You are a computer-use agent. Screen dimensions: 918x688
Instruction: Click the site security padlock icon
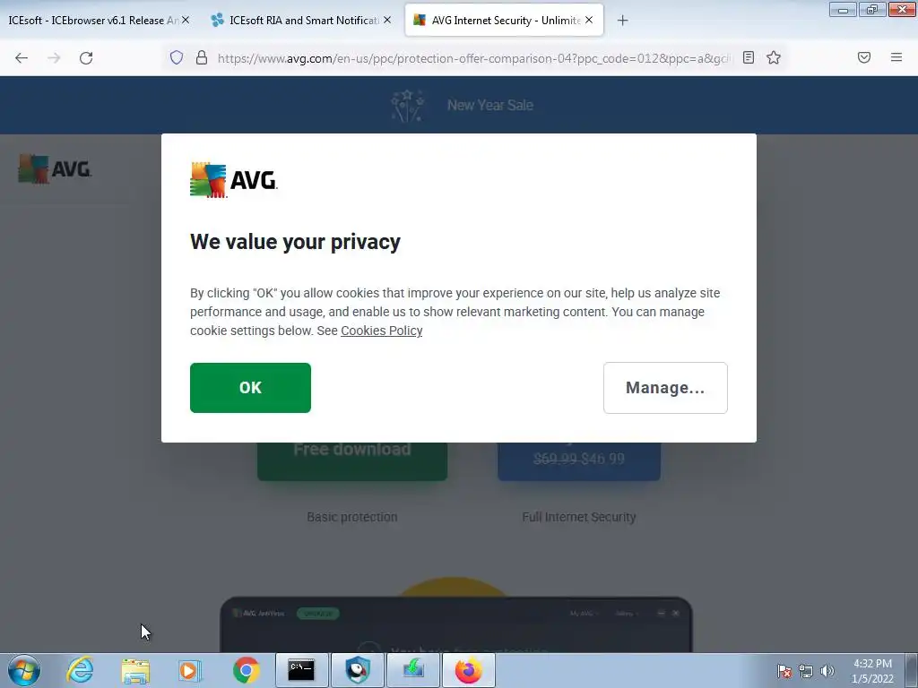(202, 57)
